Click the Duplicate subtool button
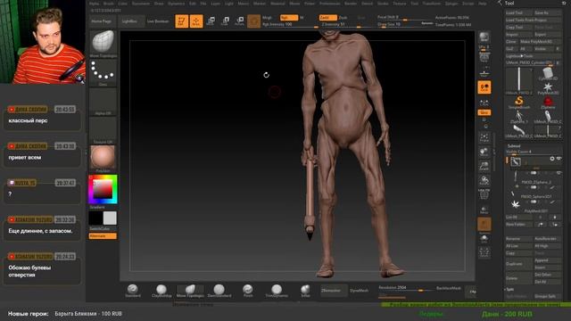571x321 pixels. pyautogui.click(x=518, y=264)
